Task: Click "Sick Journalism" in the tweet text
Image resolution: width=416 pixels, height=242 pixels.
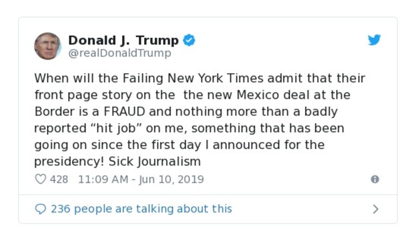Action: point(154,162)
